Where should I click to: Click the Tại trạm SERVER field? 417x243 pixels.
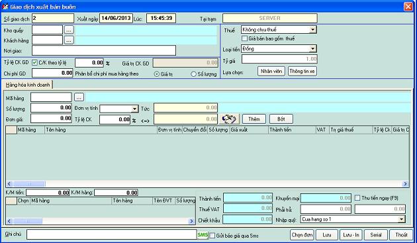pos(270,19)
